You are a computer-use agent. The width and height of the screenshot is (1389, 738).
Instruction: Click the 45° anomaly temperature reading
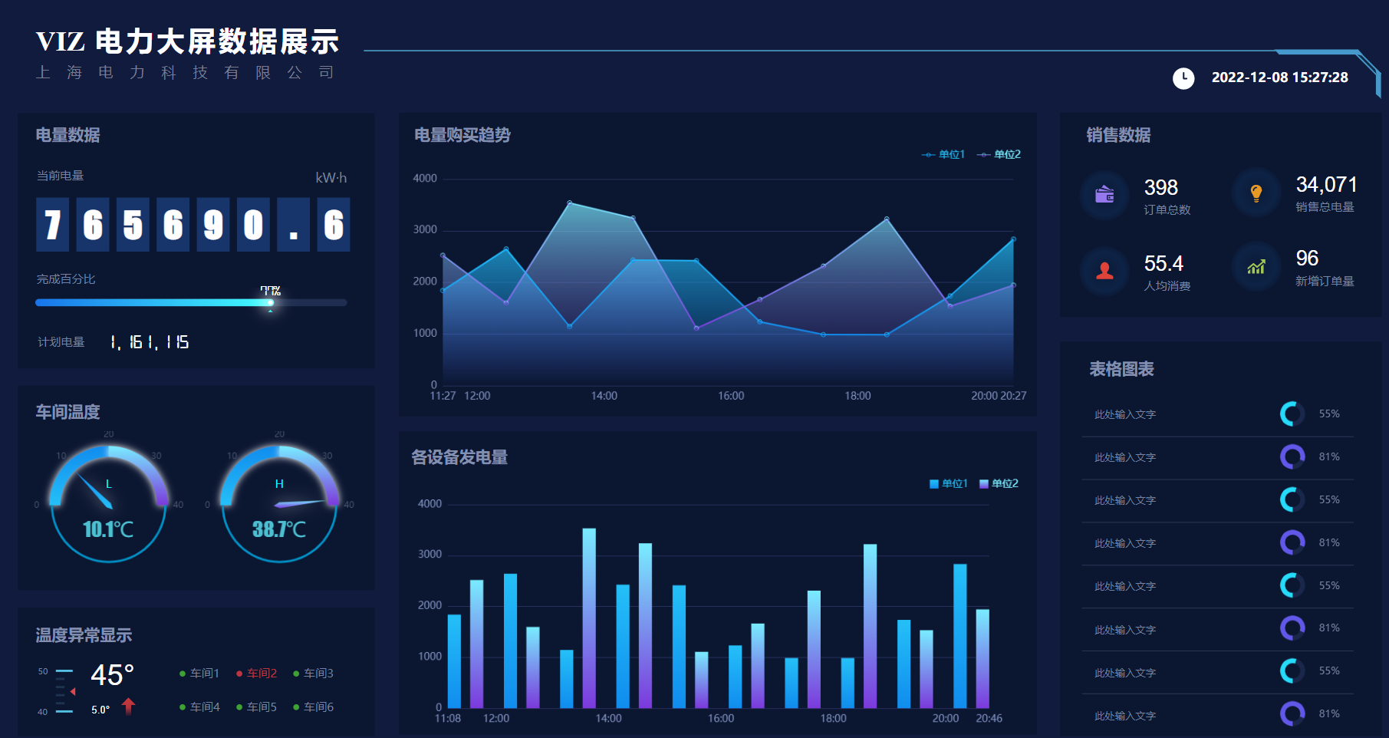pos(113,675)
